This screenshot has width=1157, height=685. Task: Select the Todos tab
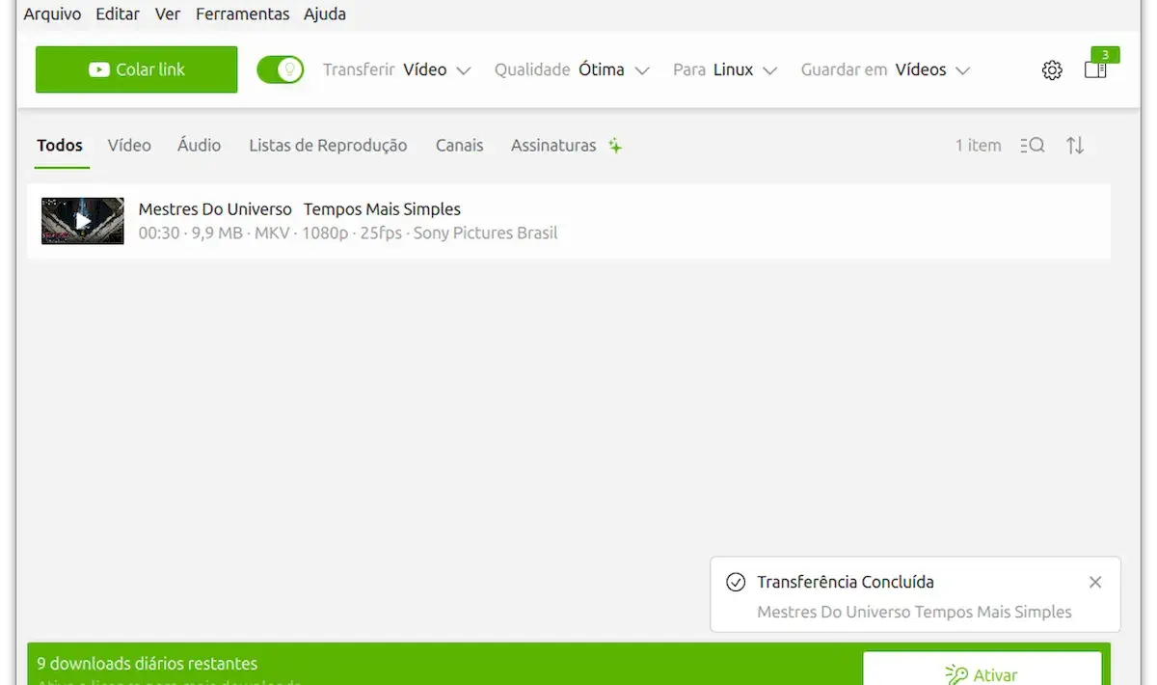[x=60, y=146]
